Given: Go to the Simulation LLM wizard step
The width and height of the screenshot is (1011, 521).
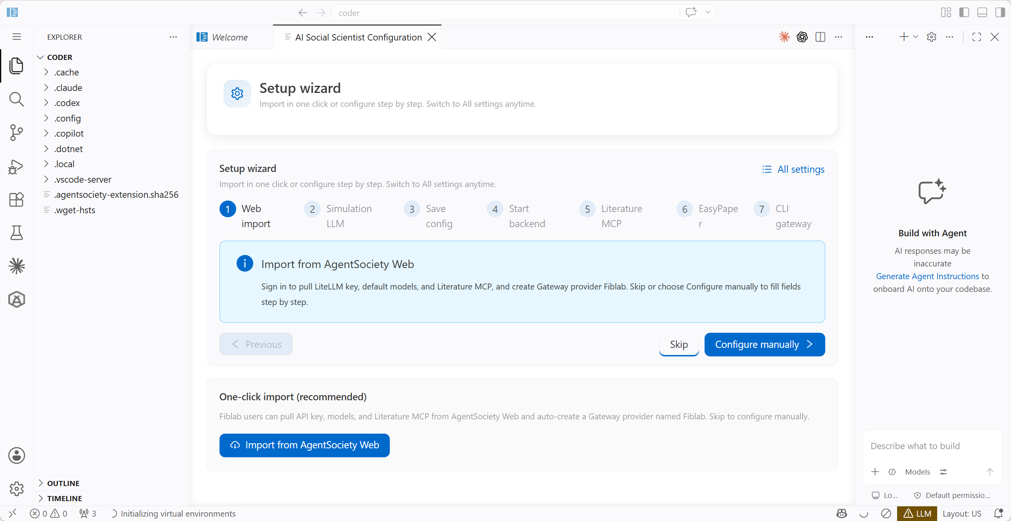Looking at the screenshot, I should click(x=338, y=216).
